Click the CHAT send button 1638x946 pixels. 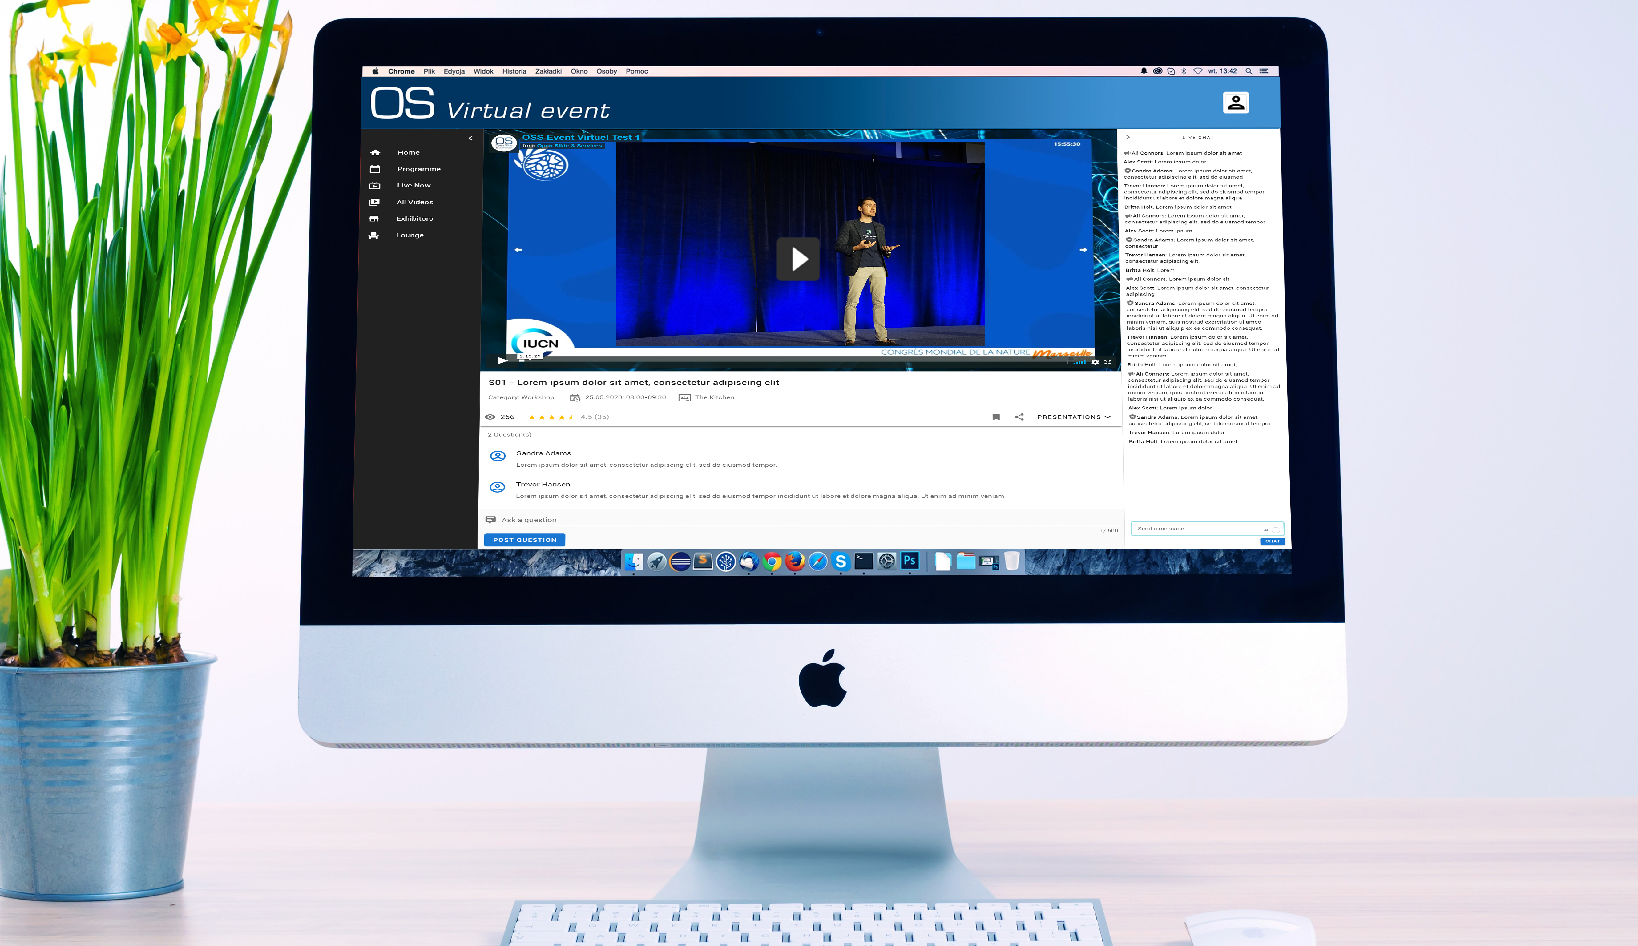coord(1272,541)
